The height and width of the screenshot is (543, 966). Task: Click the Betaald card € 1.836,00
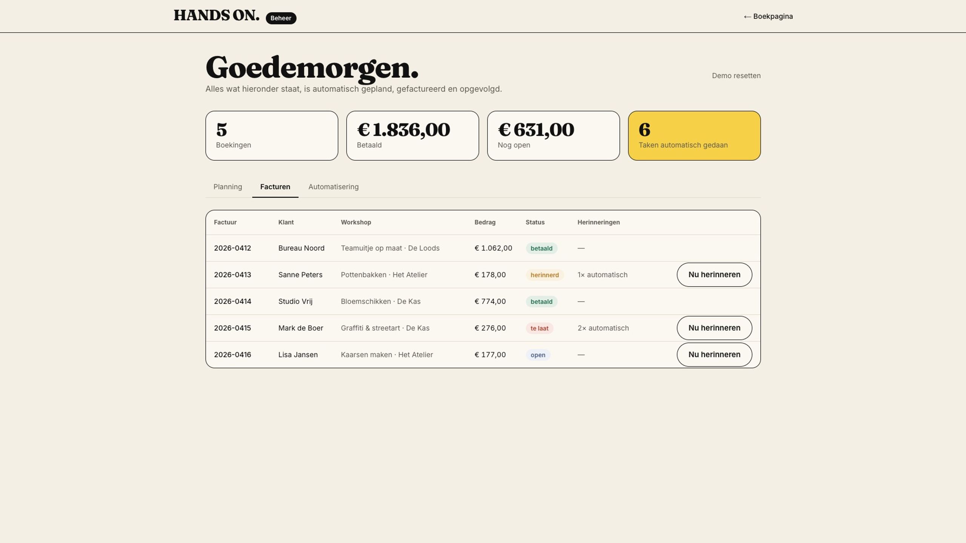(412, 136)
